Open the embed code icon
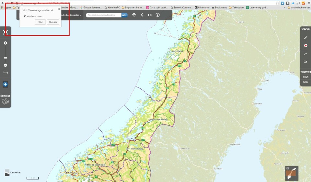311x182 pixels. pyautogui.click(x=150, y=15)
